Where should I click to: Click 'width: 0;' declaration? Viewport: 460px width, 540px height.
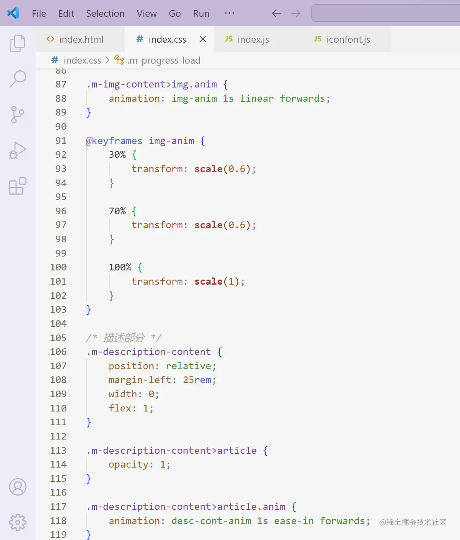coord(134,394)
